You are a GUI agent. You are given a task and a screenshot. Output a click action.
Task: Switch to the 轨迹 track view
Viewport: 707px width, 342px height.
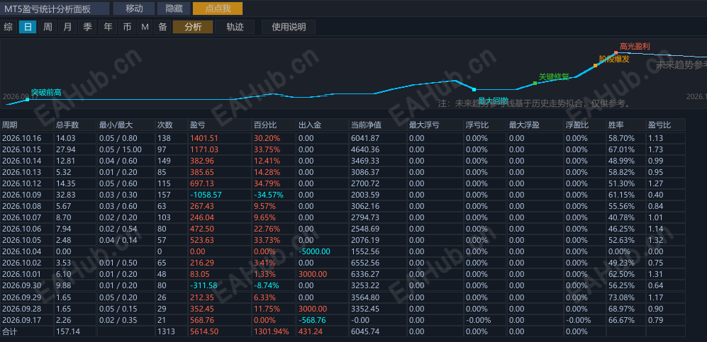235,27
